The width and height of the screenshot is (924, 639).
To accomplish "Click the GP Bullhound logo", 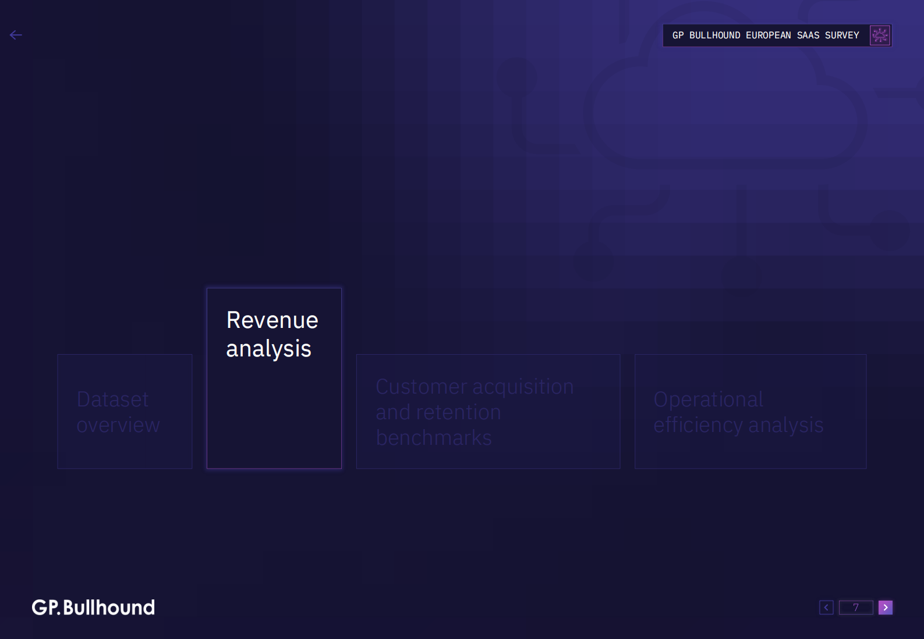I will (x=93, y=608).
